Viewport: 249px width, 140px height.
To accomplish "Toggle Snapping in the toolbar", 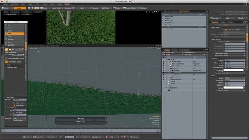I will [94, 8].
